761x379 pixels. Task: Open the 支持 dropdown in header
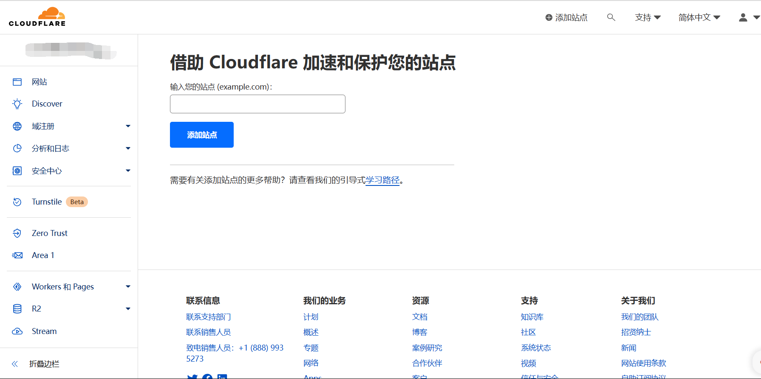(648, 17)
